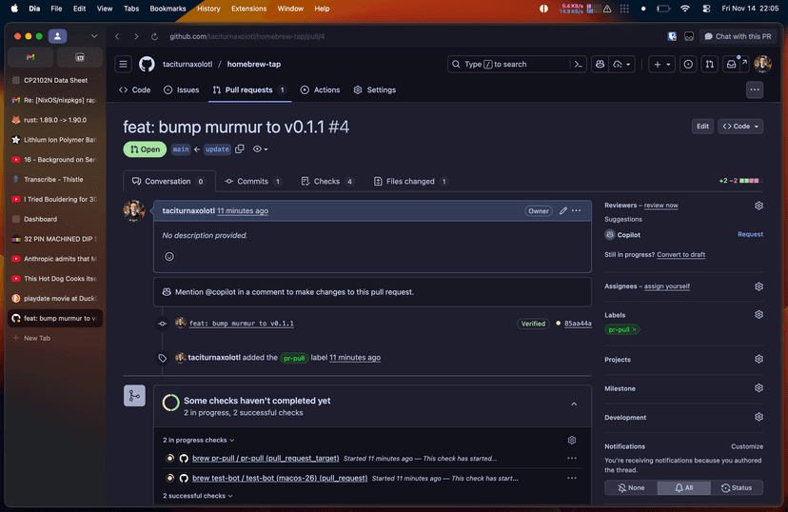Open the GitHub home logo
Screen dimensions: 788x512
(x=147, y=65)
